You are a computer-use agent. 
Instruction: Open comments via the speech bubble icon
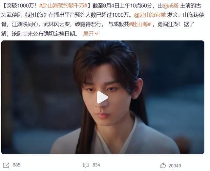point(86,165)
